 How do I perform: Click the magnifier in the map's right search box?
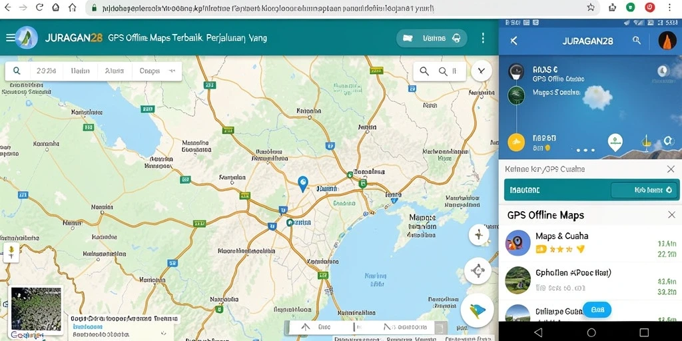[424, 71]
